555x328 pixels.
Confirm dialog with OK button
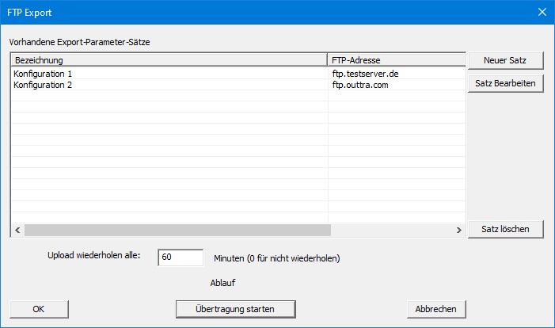point(39,309)
